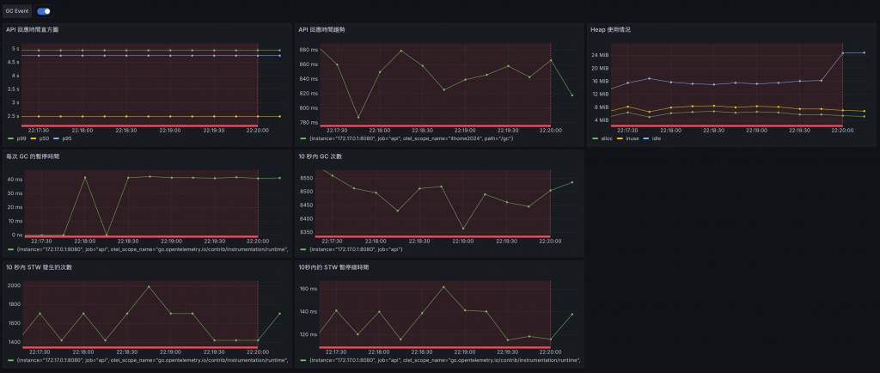Toggle the GC Event annotation switch

coord(43,11)
